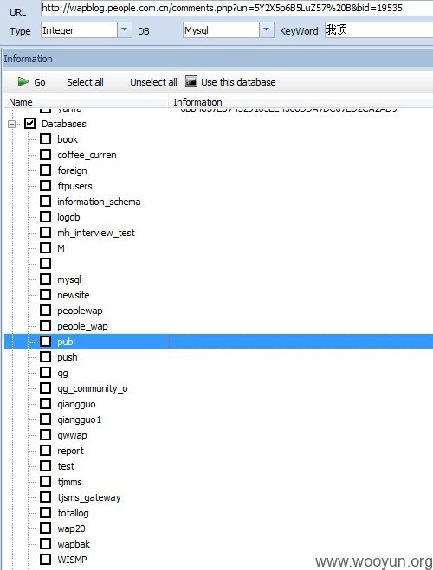Check the report database checkbox
This screenshot has height=570, width=433.
(46, 451)
